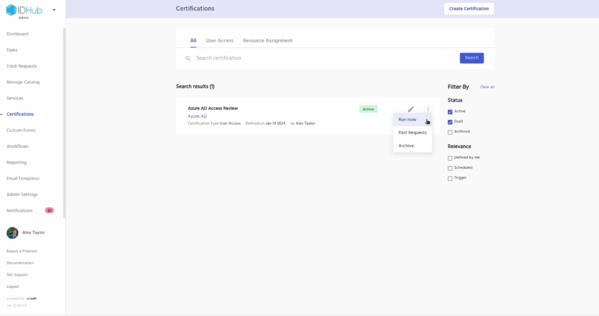Uncheck the Draft status filter
This screenshot has width=599, height=316.
click(450, 122)
